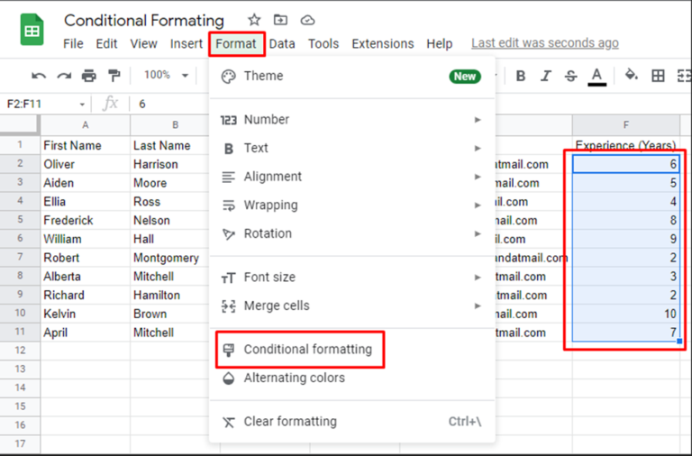This screenshot has width=692, height=456.
Task: Select Conditional formatting in Format menu
Action: [352, 350]
